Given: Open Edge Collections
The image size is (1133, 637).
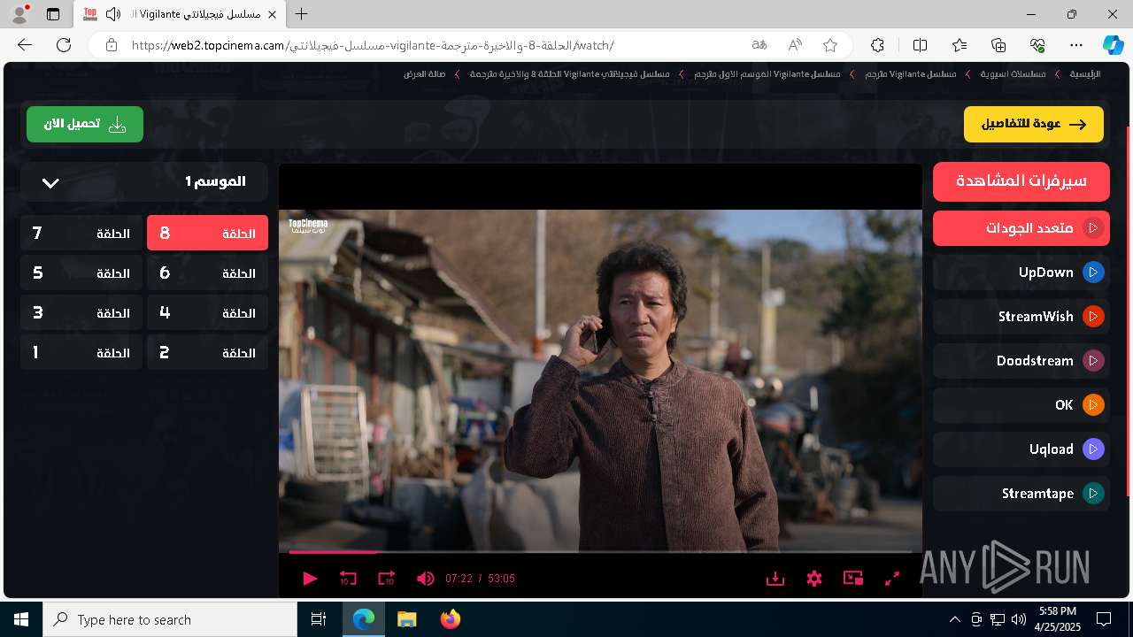Looking at the screenshot, I should pos(998,45).
